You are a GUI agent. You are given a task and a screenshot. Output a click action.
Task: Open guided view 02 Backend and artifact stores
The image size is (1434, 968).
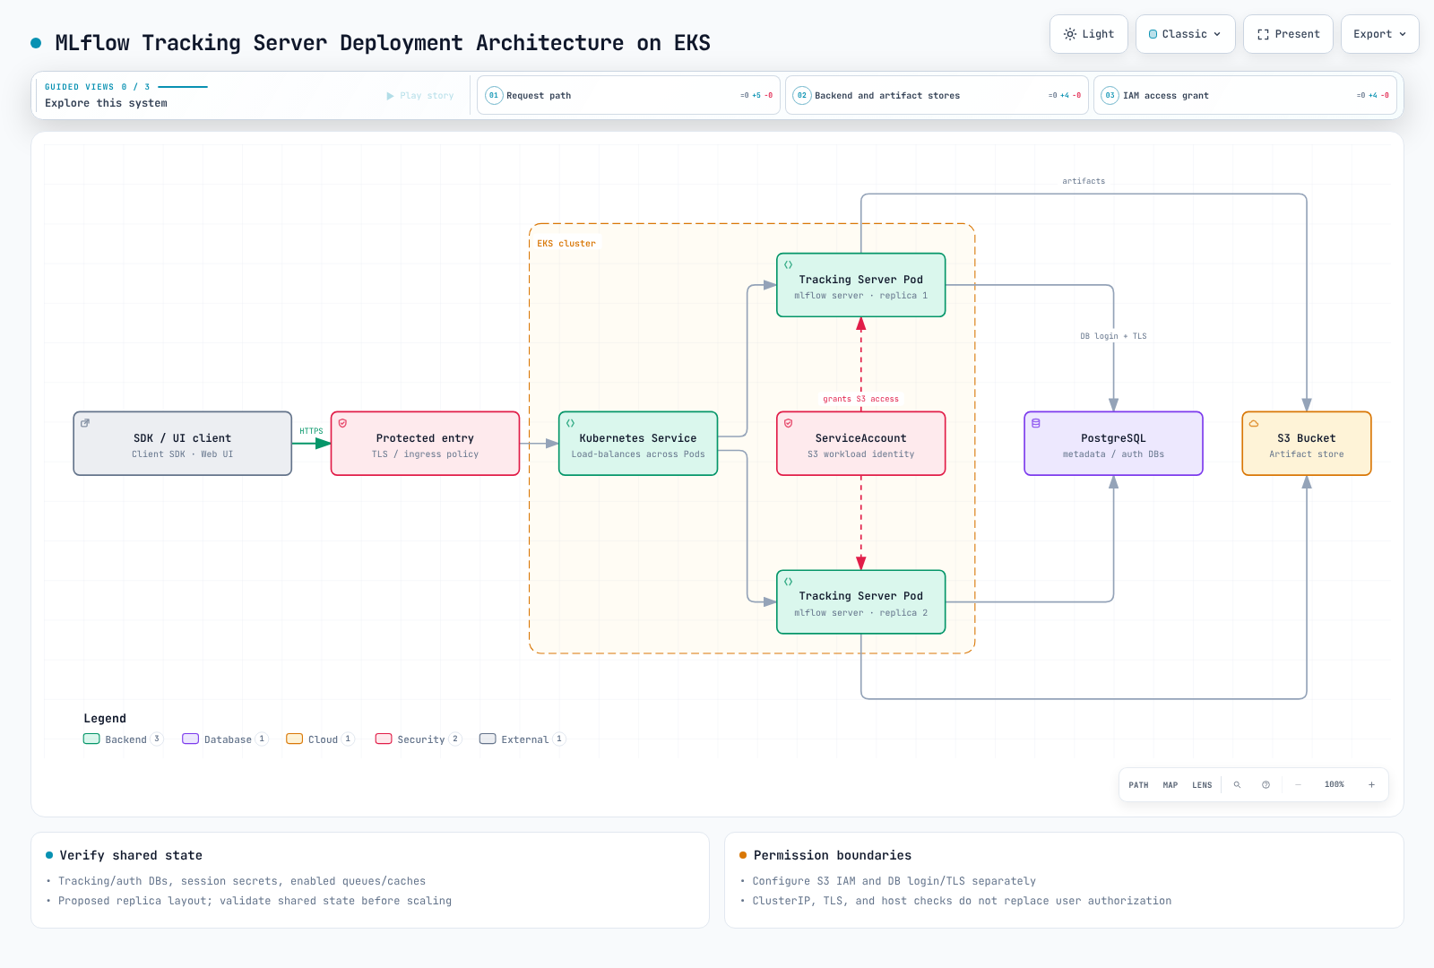coord(937,95)
